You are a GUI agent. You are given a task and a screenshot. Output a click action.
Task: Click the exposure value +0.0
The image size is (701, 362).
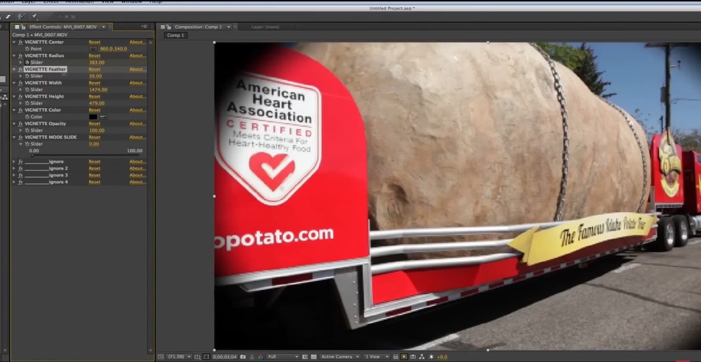tap(442, 357)
